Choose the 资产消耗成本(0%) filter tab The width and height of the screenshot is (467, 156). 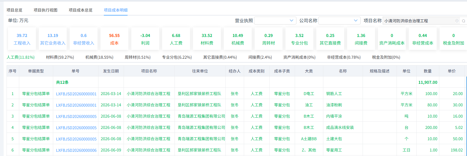[x=299, y=57]
